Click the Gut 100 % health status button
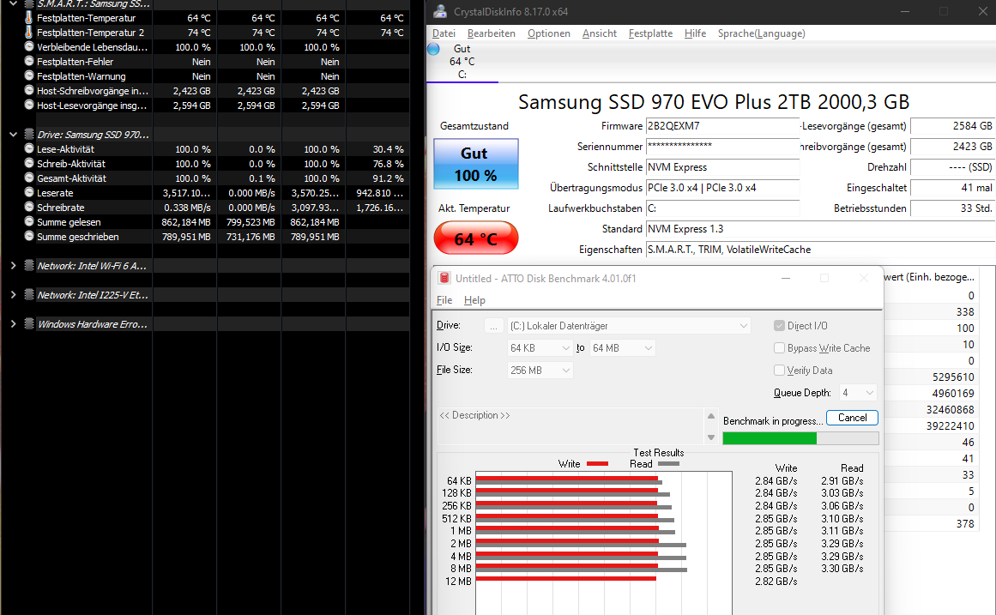 (x=476, y=164)
